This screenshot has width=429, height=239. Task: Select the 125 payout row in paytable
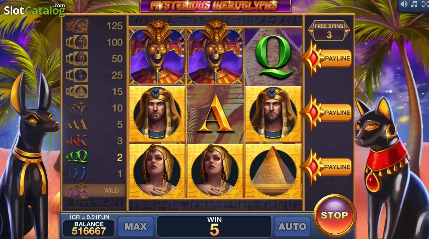coord(94,26)
